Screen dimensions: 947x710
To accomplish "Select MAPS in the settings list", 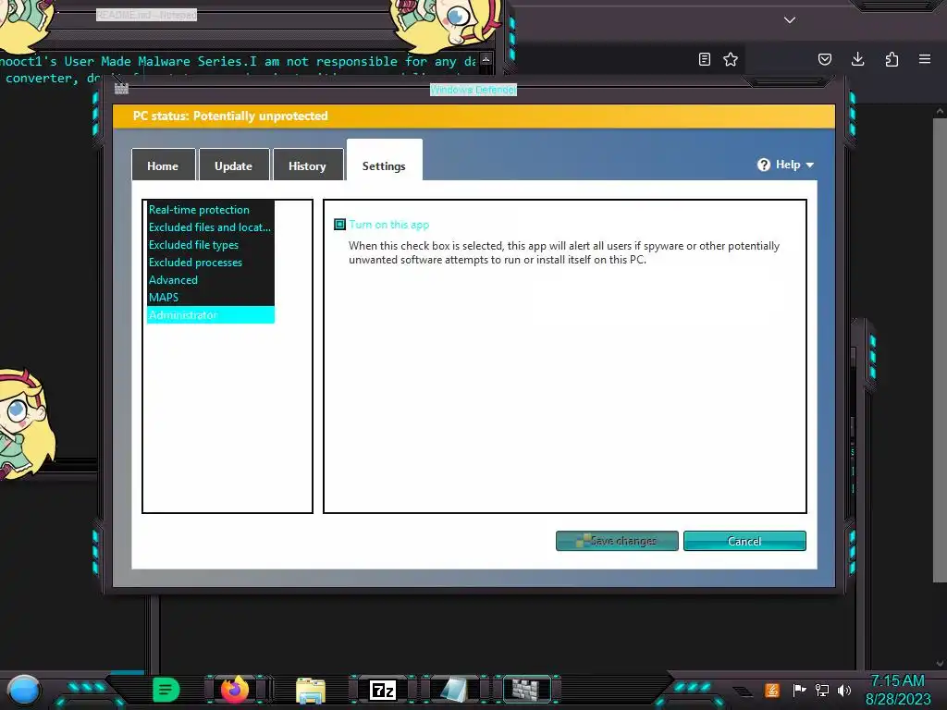I will click(x=210, y=297).
